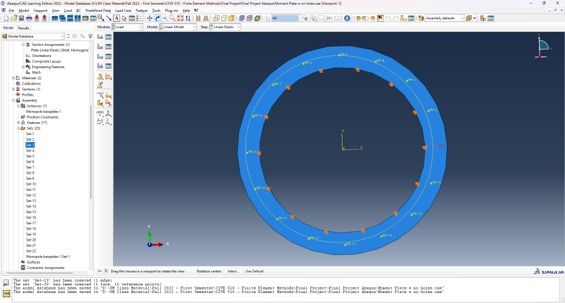Viewport: 565px width, 303px height.
Task: Click the Create Boundary Condition tool
Action: click(x=100, y=46)
